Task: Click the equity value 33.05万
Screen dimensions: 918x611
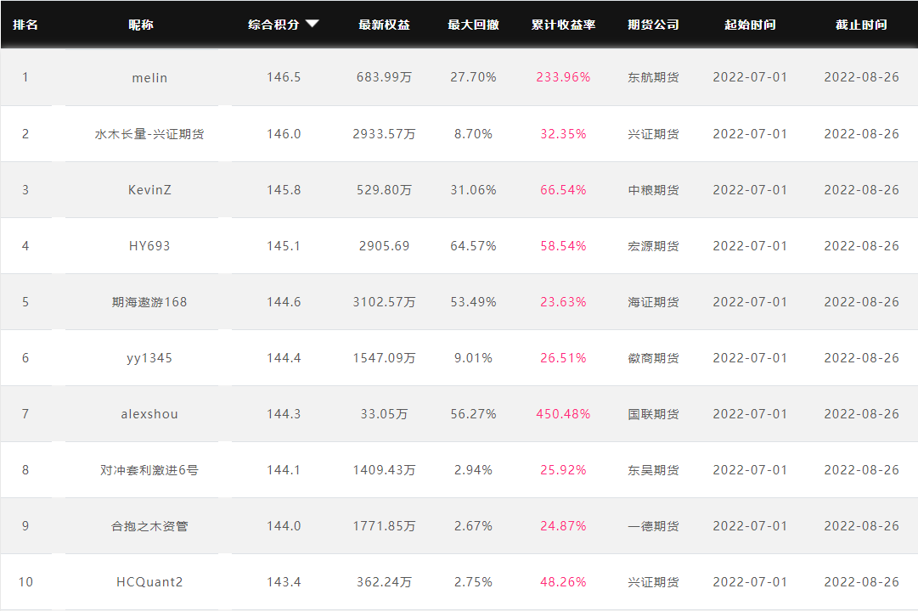Action: [384, 414]
